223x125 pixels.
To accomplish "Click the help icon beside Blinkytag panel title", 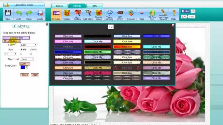I will [x=47, y=24].
